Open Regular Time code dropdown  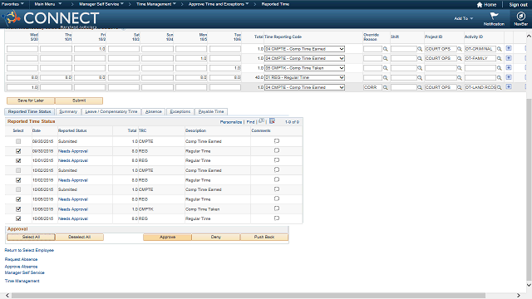click(x=304, y=77)
